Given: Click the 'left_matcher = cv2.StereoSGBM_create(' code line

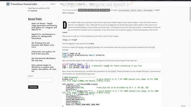Looking at the screenshot, I should [80, 84].
